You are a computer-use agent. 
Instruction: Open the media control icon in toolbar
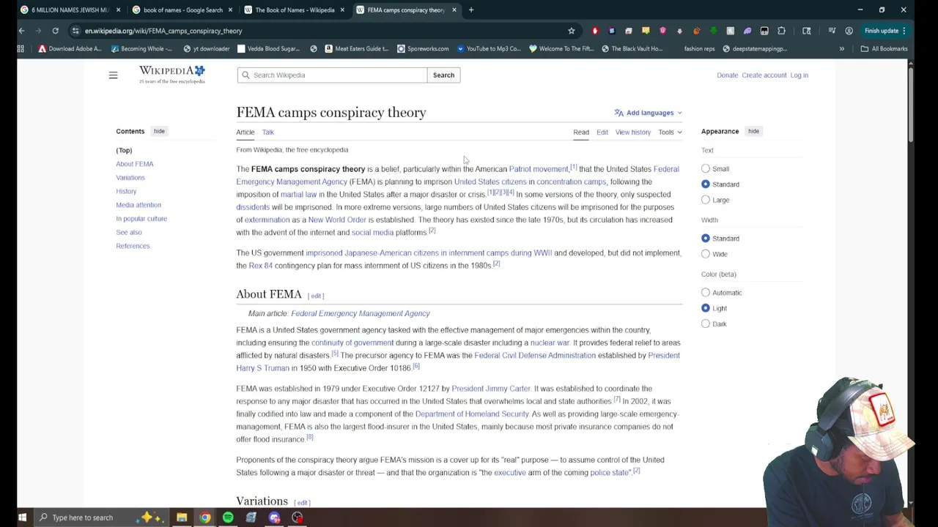click(x=832, y=31)
